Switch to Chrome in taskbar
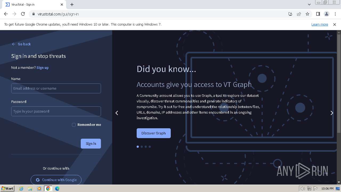 (x=48, y=189)
